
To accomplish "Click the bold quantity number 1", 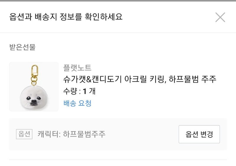I will 84,91.
